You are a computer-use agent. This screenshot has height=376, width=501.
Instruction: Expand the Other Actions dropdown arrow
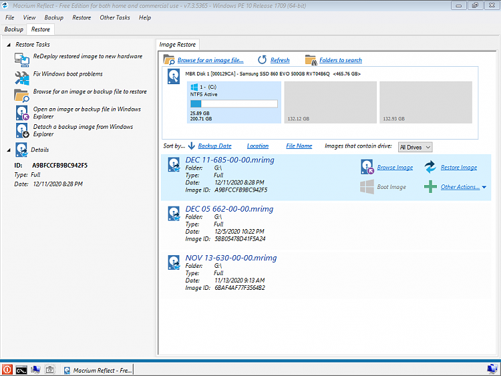point(484,187)
